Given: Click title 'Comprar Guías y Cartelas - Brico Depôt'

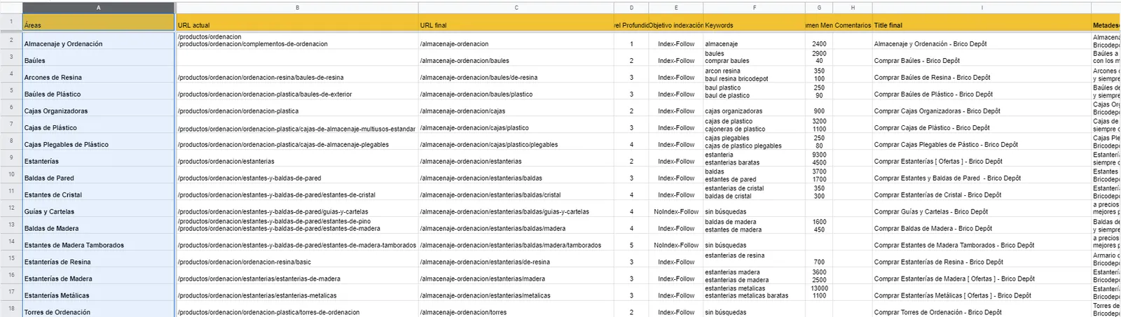Looking at the screenshot, I should (x=982, y=209).
